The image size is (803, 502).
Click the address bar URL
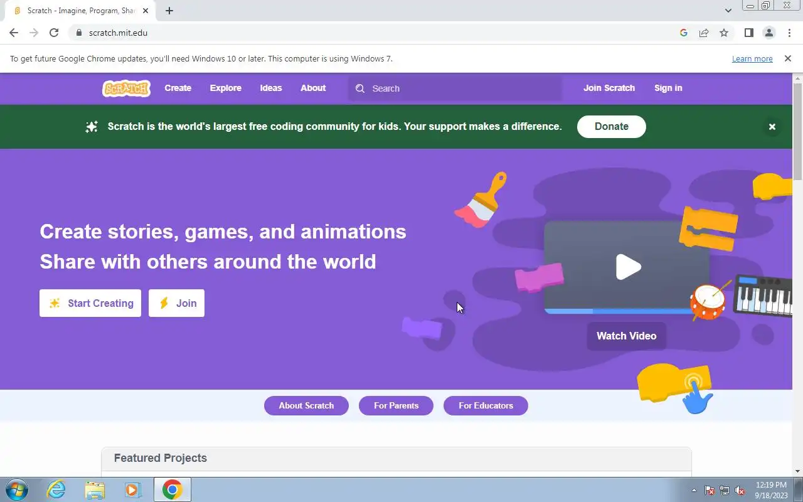[118, 33]
